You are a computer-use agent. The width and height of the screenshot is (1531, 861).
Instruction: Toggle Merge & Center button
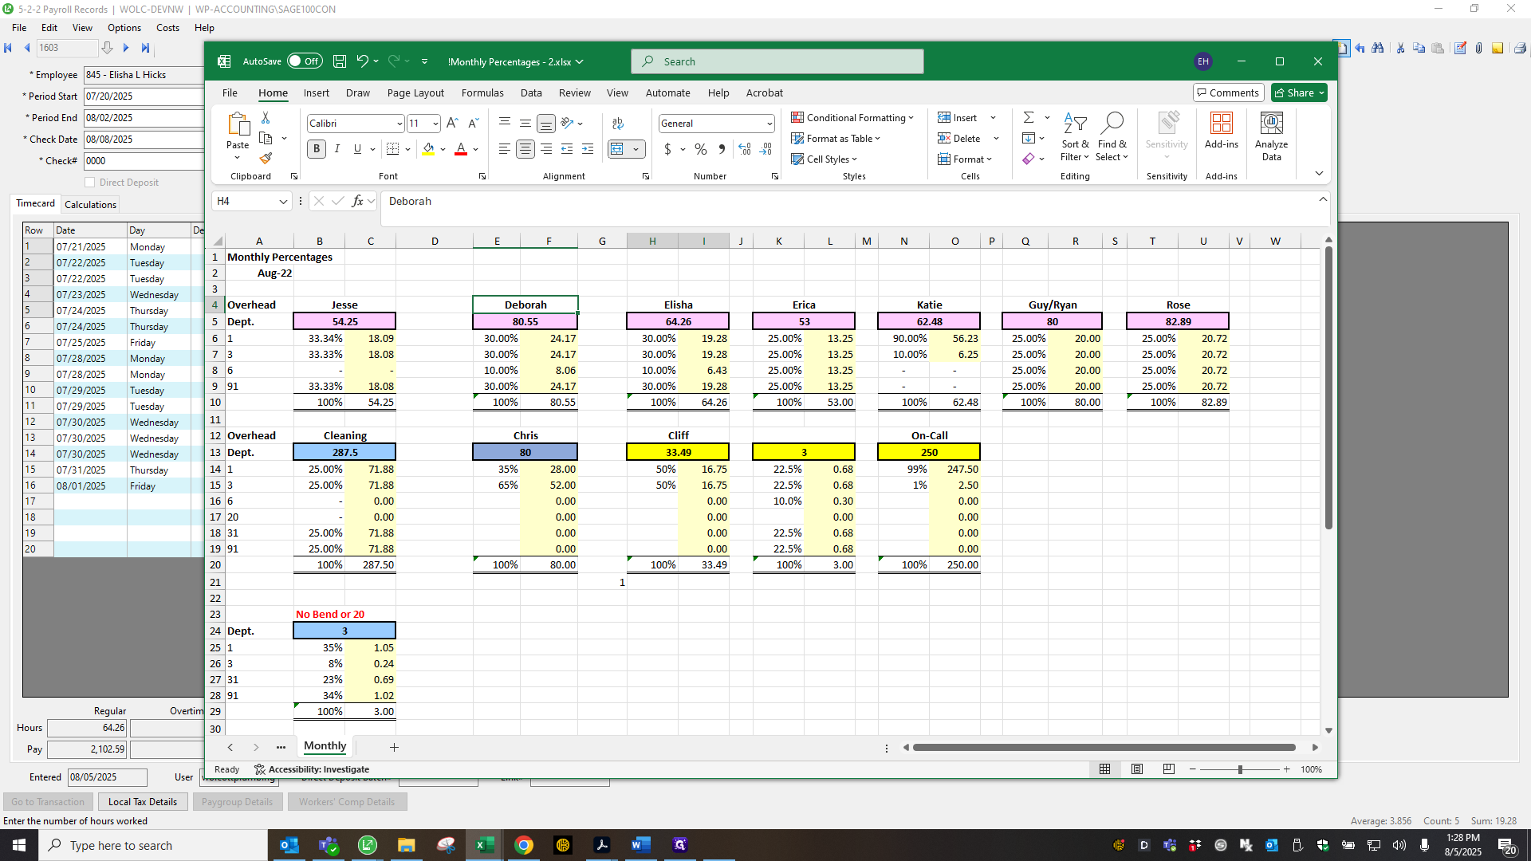(x=617, y=149)
